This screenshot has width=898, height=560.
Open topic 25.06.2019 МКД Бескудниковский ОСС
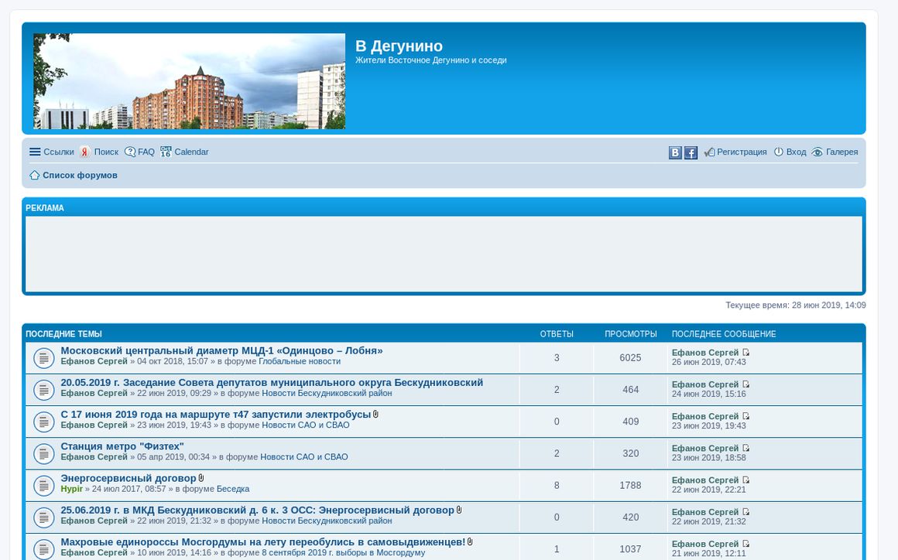point(257,510)
